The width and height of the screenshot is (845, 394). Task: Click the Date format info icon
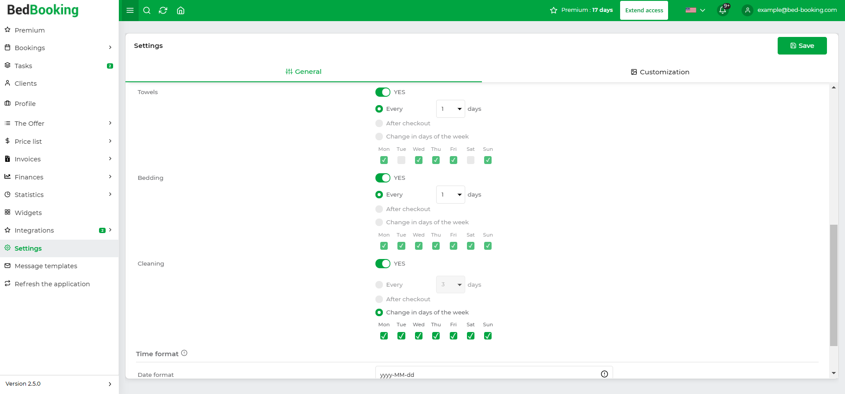(x=604, y=374)
